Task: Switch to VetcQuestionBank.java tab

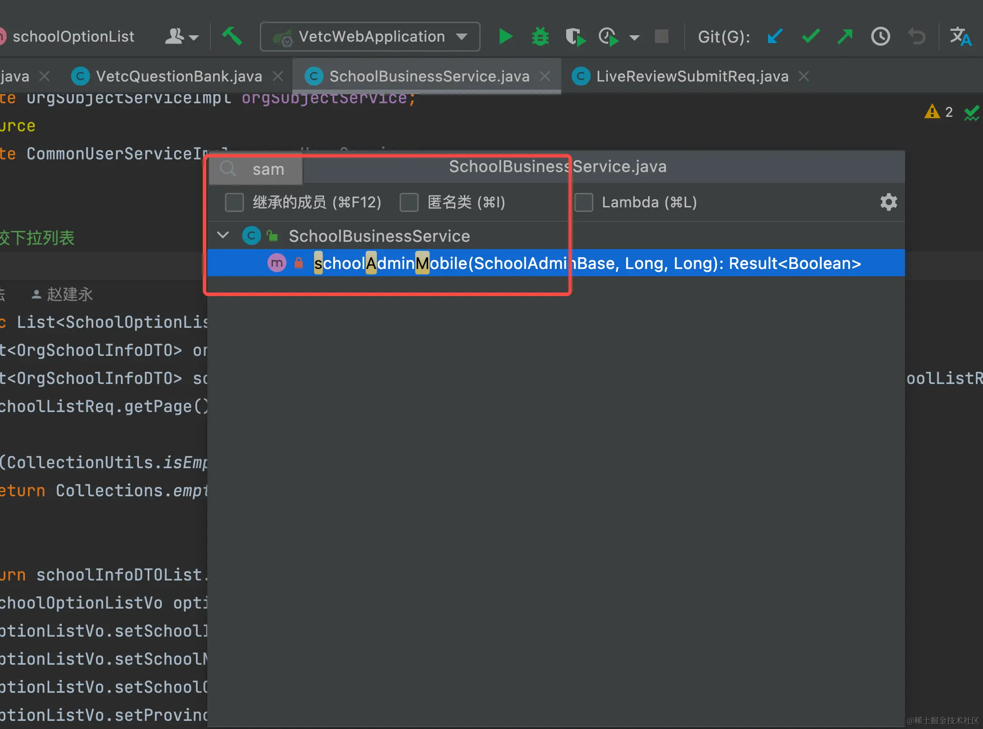Action: point(178,76)
